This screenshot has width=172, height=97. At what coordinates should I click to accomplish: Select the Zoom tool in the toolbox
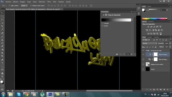click(x=2, y=77)
